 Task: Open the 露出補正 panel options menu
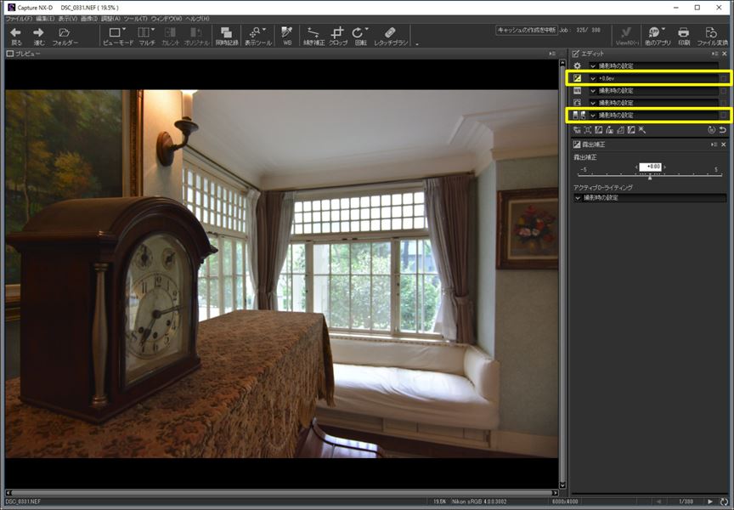(714, 144)
